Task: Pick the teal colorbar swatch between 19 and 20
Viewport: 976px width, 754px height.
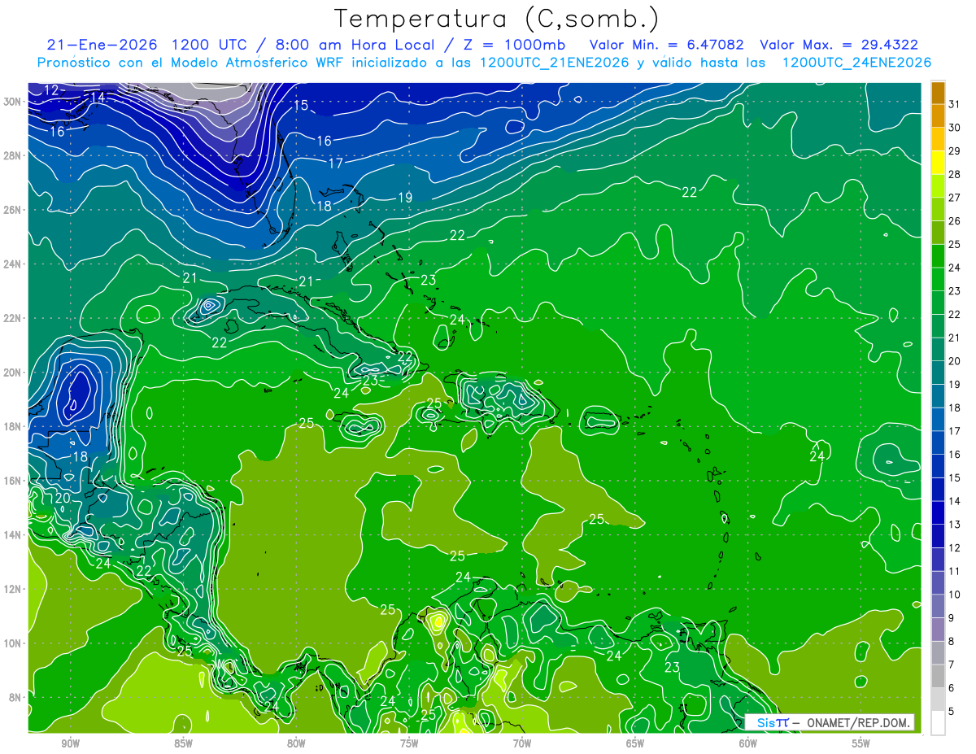Action: click(938, 373)
